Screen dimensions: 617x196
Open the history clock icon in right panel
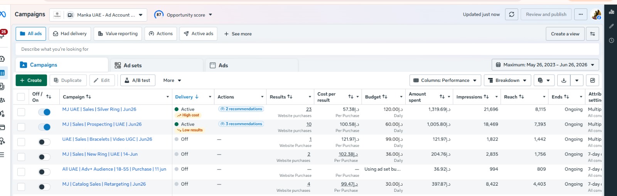612,40
